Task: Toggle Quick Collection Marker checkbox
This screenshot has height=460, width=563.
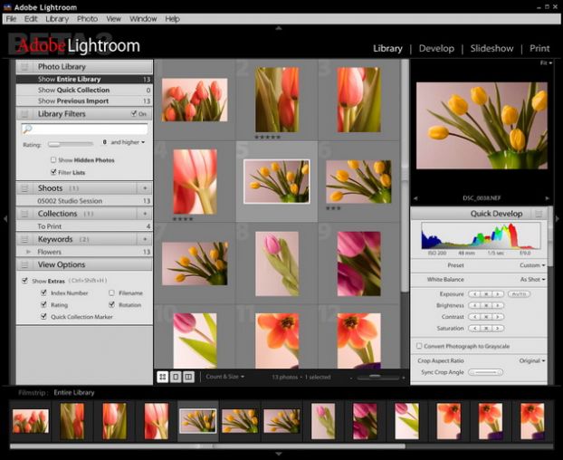Action: pyautogui.click(x=43, y=316)
